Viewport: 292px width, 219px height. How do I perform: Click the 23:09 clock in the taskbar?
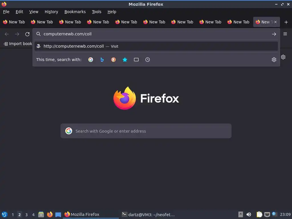pos(285,214)
